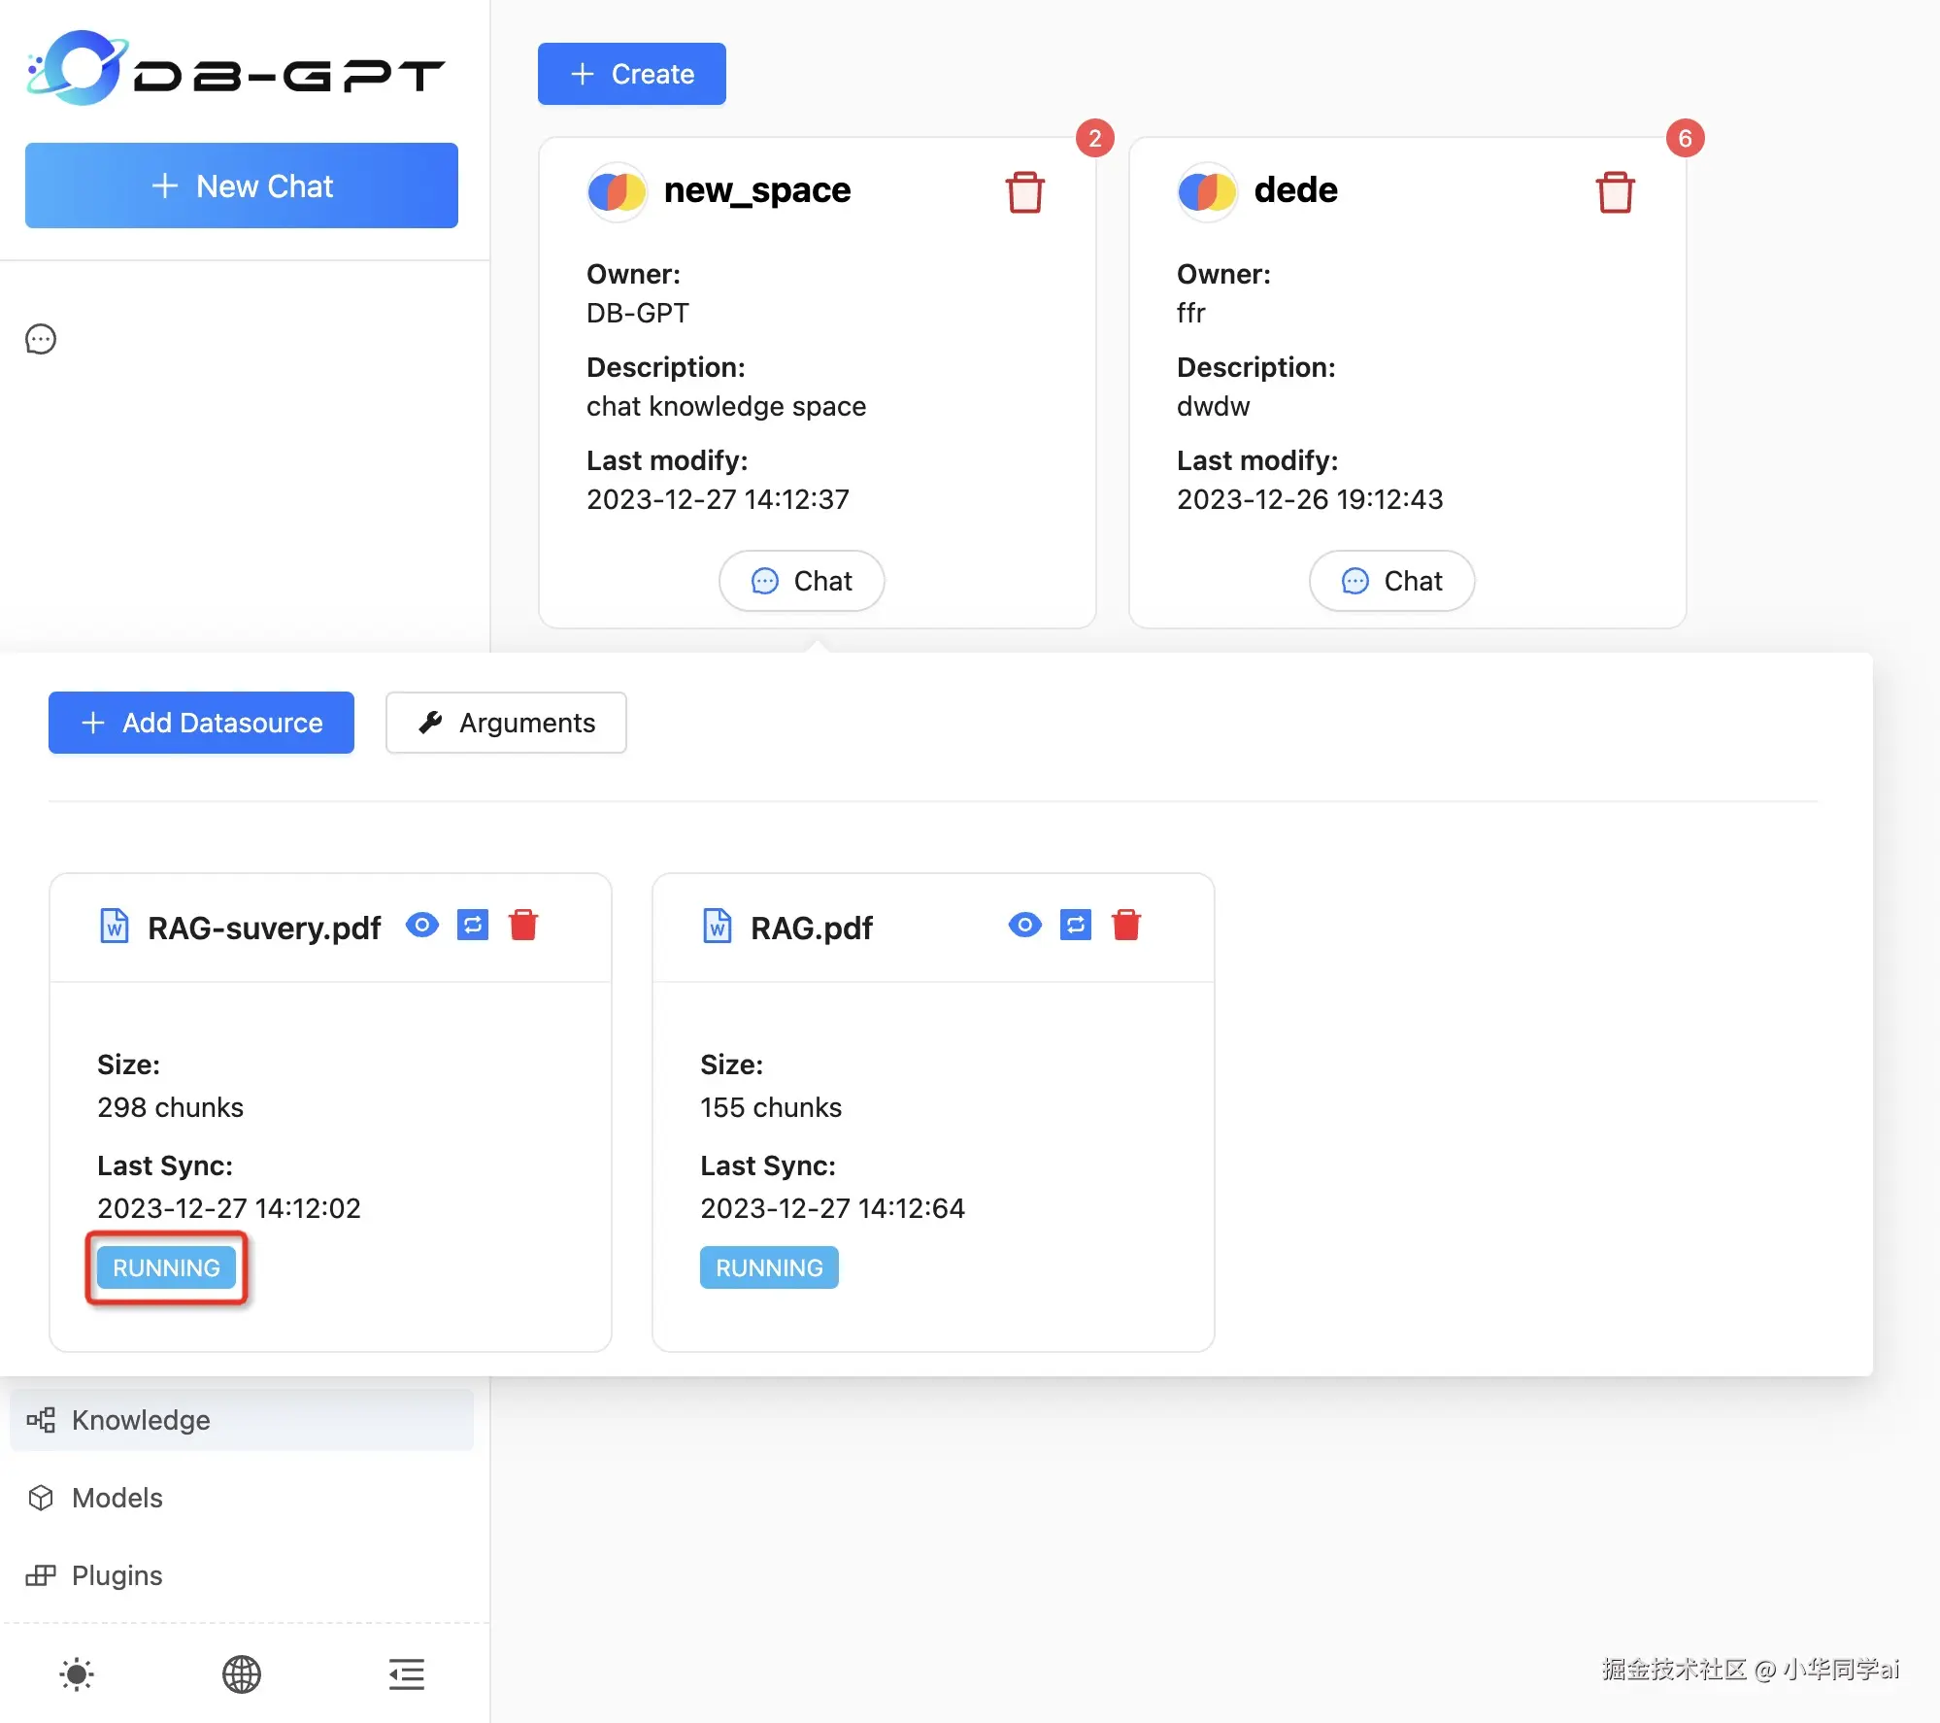Delete the dede knowledge space
Screen dimensions: 1940x1723
coord(1615,191)
